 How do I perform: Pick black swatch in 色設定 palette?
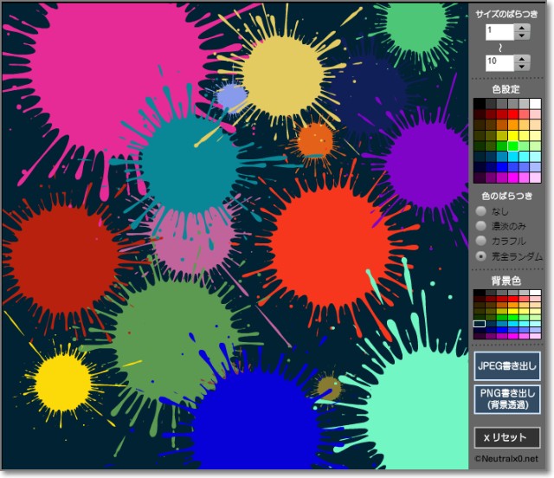(x=480, y=104)
